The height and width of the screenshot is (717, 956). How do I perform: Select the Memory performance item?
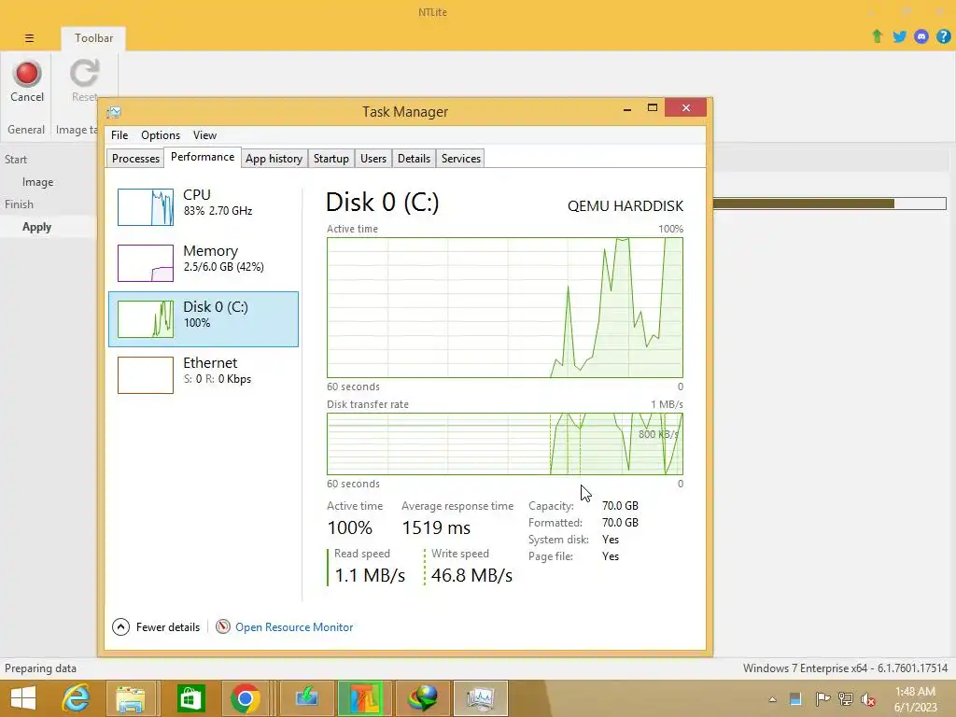pos(204,262)
